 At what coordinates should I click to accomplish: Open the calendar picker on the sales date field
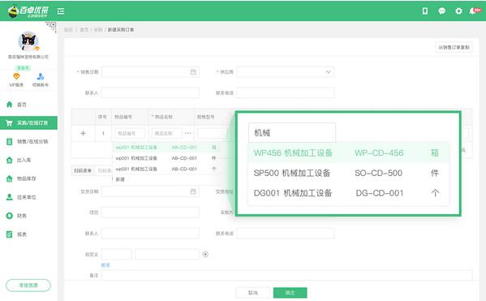click(193, 72)
